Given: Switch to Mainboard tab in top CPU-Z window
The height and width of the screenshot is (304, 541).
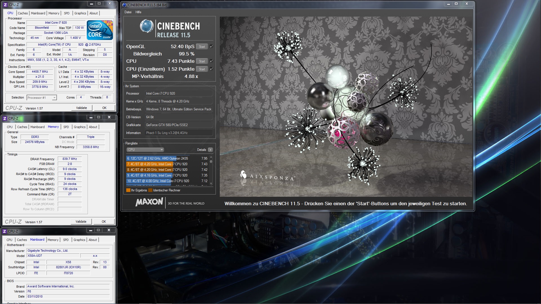Looking at the screenshot, I should (38, 13).
